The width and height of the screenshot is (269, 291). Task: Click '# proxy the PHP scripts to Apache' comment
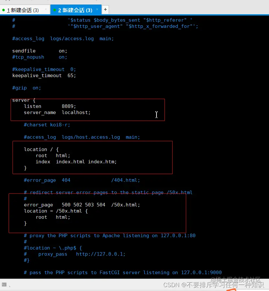(110, 236)
